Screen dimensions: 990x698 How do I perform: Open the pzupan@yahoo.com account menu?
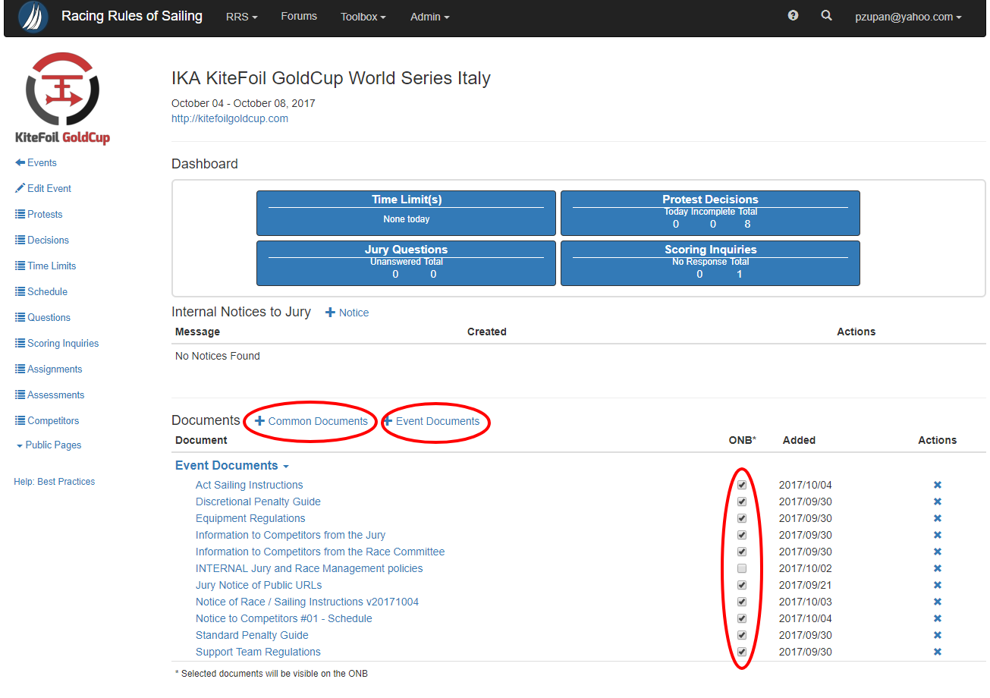908,17
